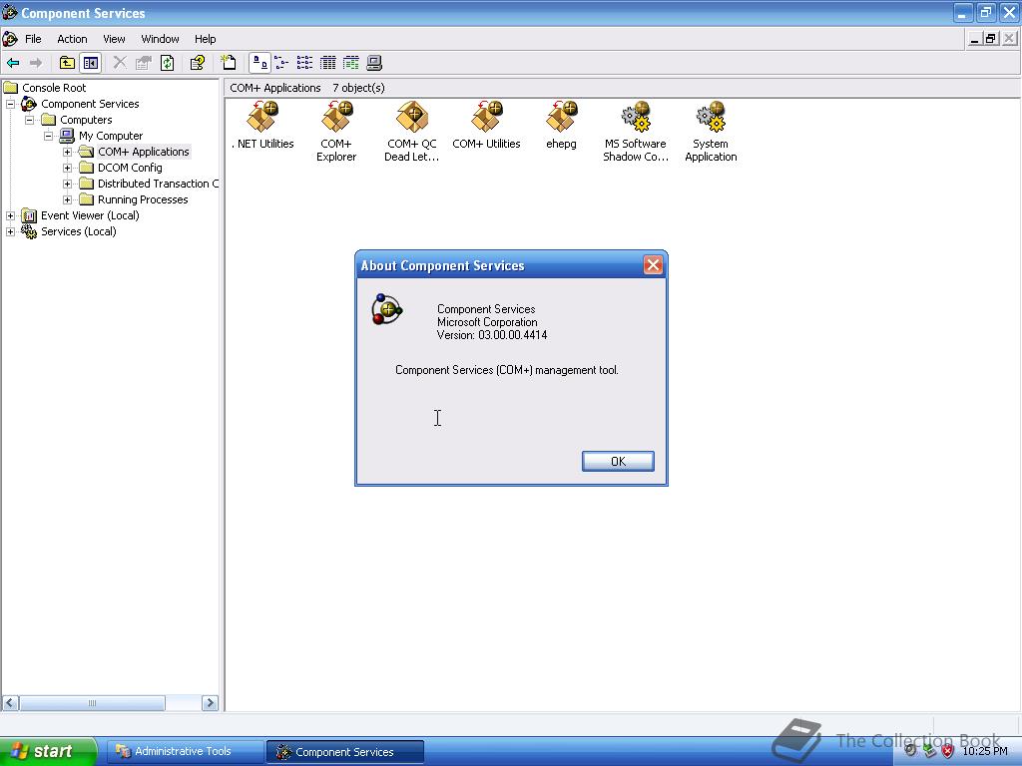Image resolution: width=1022 pixels, height=766 pixels.
Task: Collapse the Computers tree node
Action: (29, 120)
